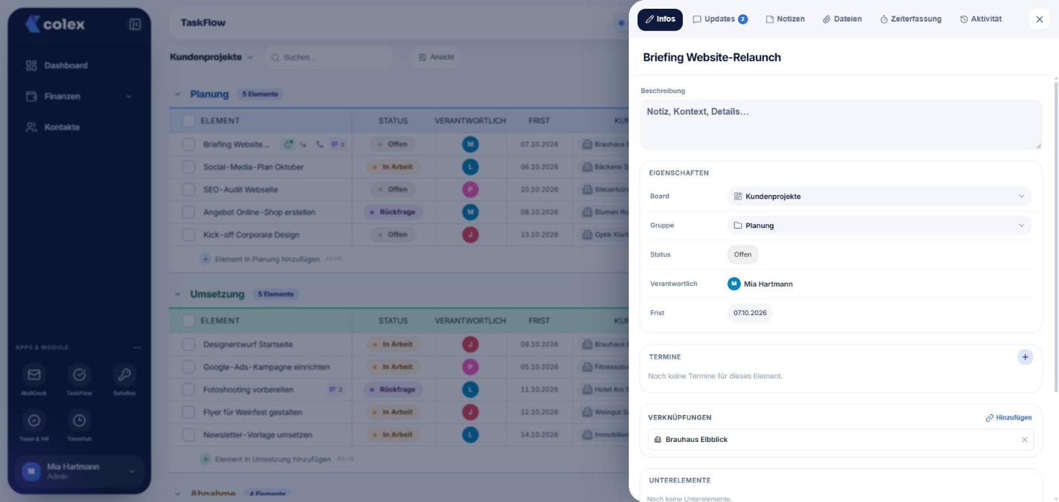Remove the Brauhaus Elbblick link

click(1025, 440)
